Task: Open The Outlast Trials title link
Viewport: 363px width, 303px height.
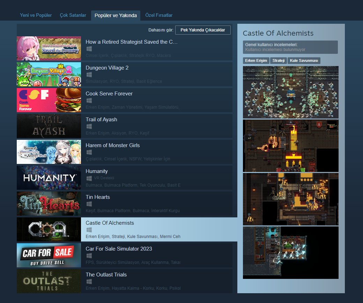Action: (x=106, y=274)
